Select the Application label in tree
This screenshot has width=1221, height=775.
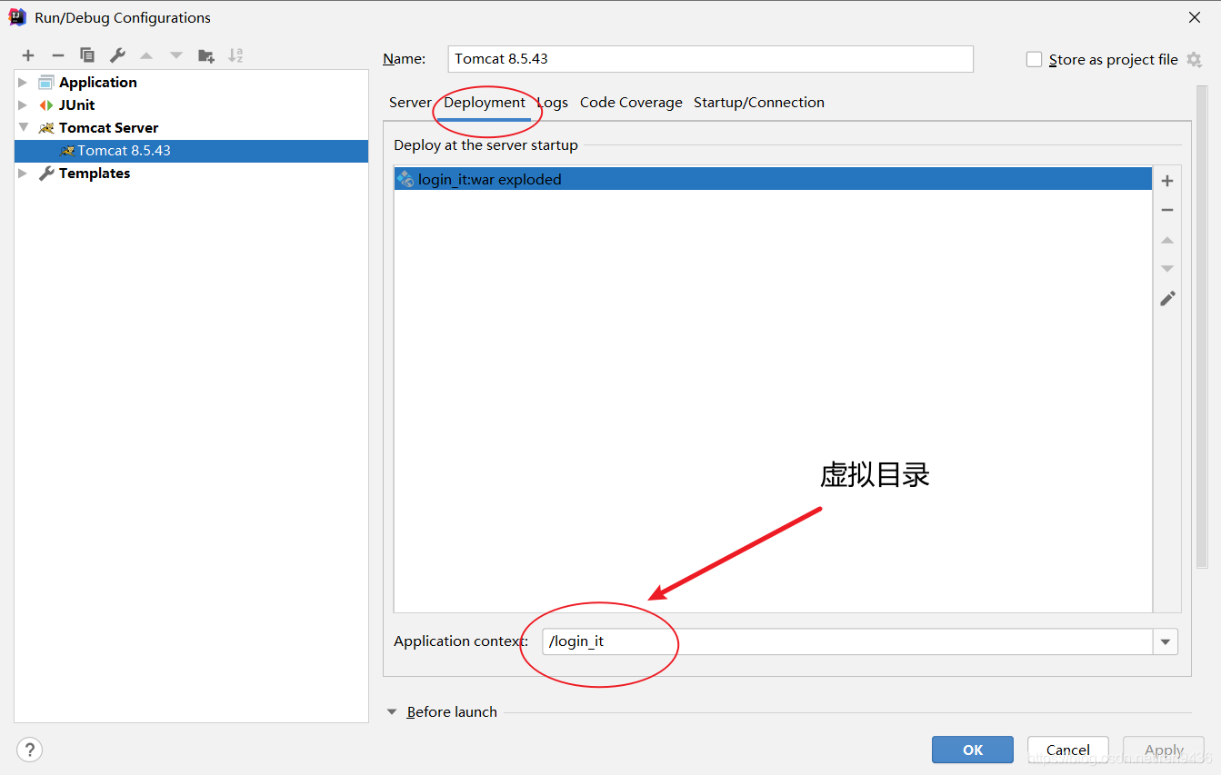[98, 83]
